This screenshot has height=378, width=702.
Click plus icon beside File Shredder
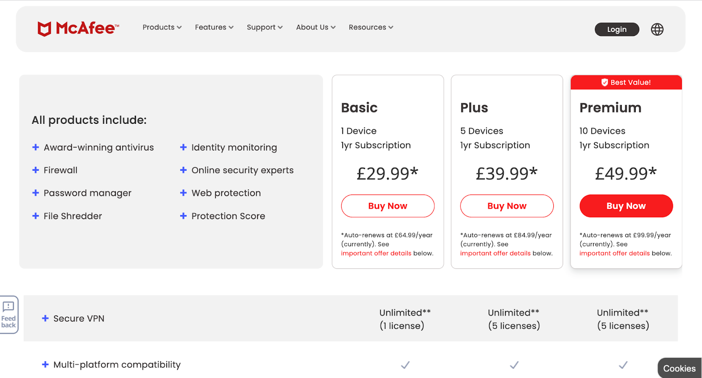[x=36, y=216]
